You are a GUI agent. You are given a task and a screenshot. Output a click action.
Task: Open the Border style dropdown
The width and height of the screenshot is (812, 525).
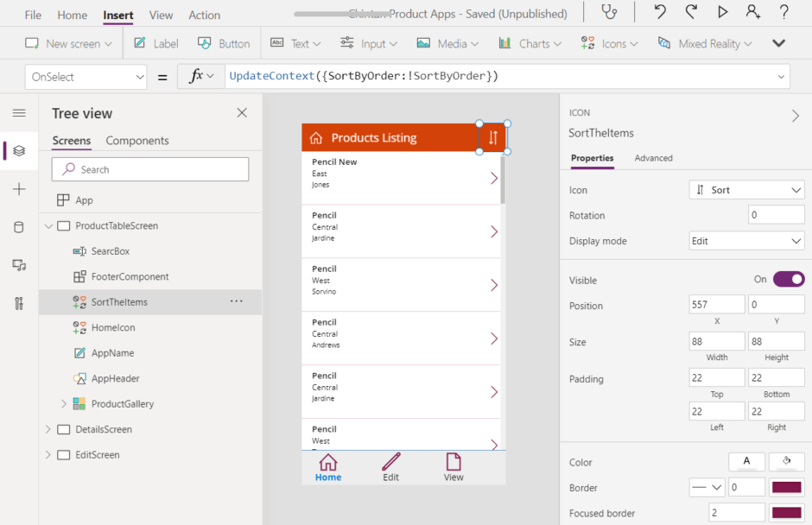(707, 487)
